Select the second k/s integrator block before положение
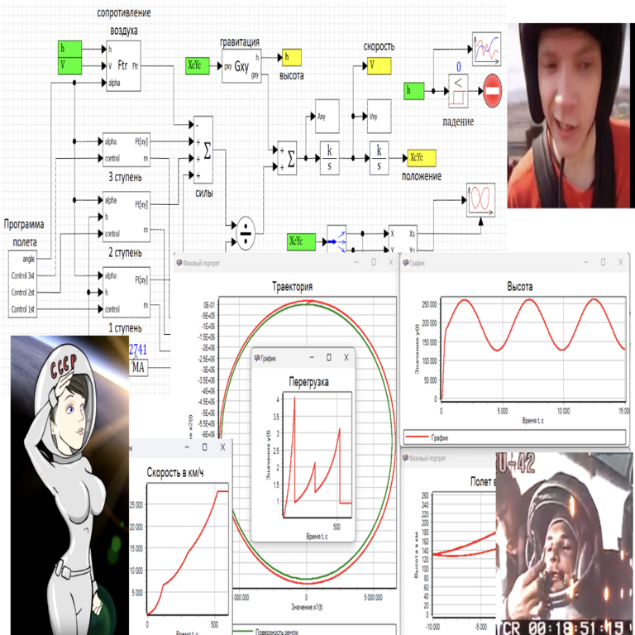This screenshot has width=635, height=635. (x=380, y=157)
